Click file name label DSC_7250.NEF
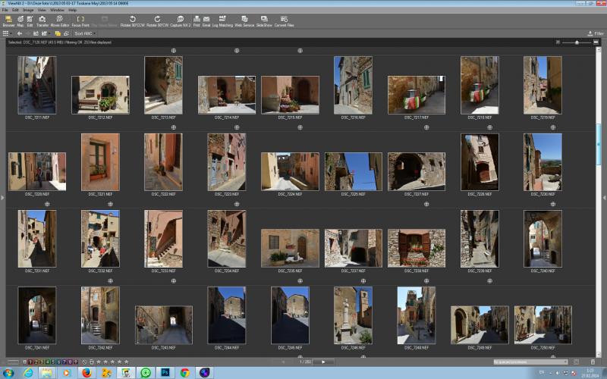The height and width of the screenshot is (379, 607). 543,348
